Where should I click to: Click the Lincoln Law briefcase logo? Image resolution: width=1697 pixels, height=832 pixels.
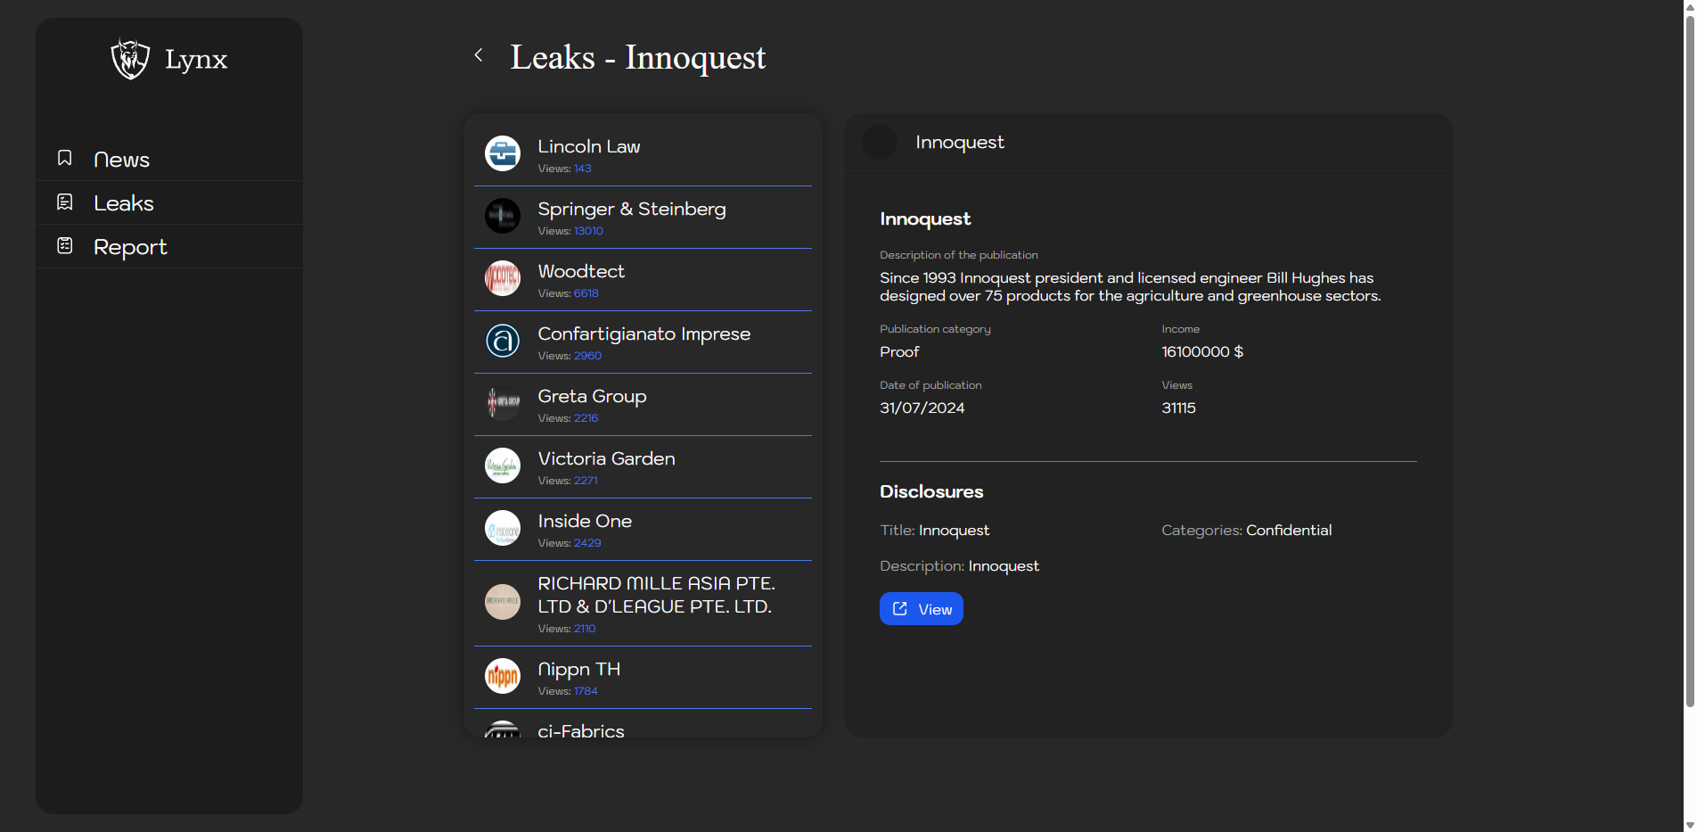(x=503, y=153)
